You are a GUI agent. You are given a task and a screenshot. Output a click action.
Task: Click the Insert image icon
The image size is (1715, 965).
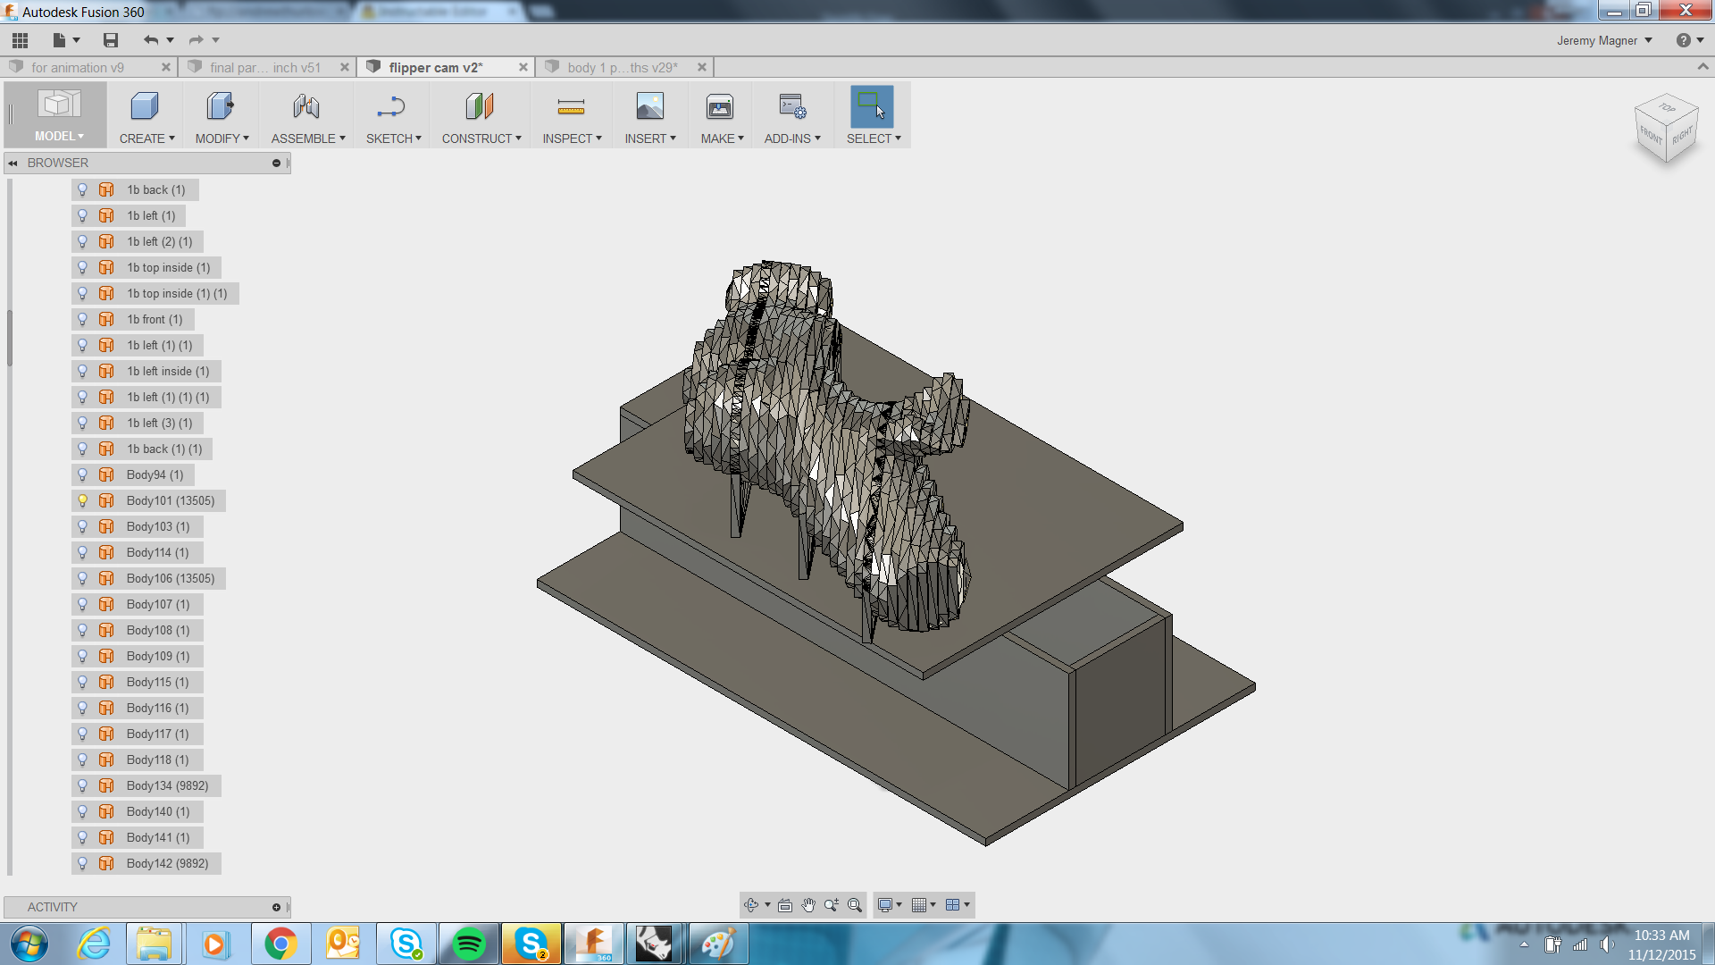(x=649, y=106)
